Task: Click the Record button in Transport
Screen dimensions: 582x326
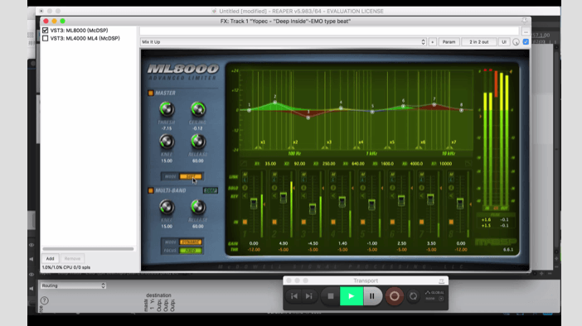Action: tap(394, 296)
